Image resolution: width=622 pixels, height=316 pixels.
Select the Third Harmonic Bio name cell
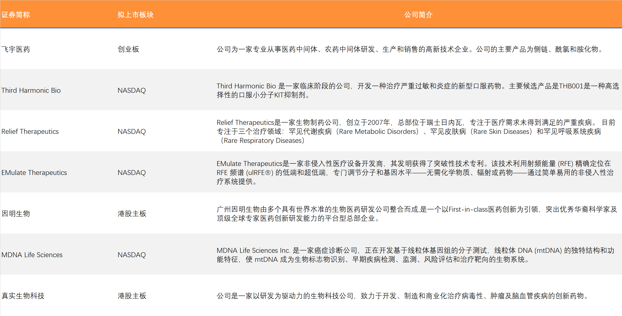31,90
